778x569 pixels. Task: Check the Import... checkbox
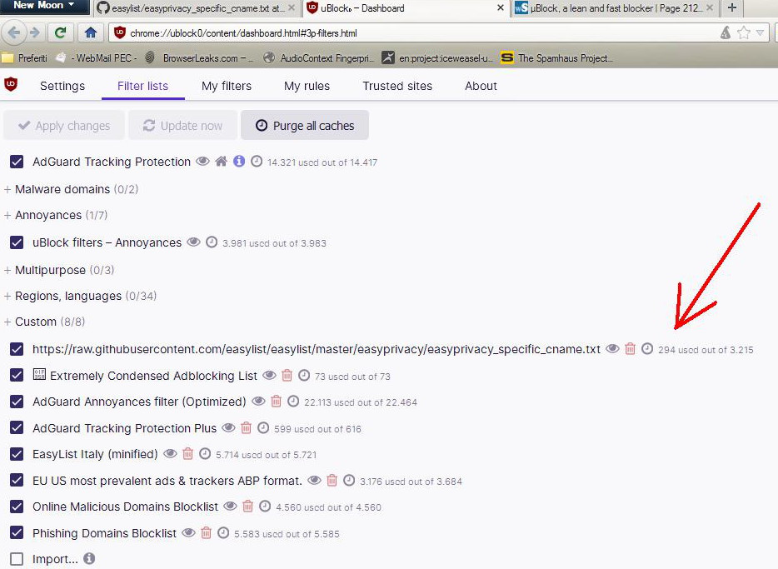17,559
